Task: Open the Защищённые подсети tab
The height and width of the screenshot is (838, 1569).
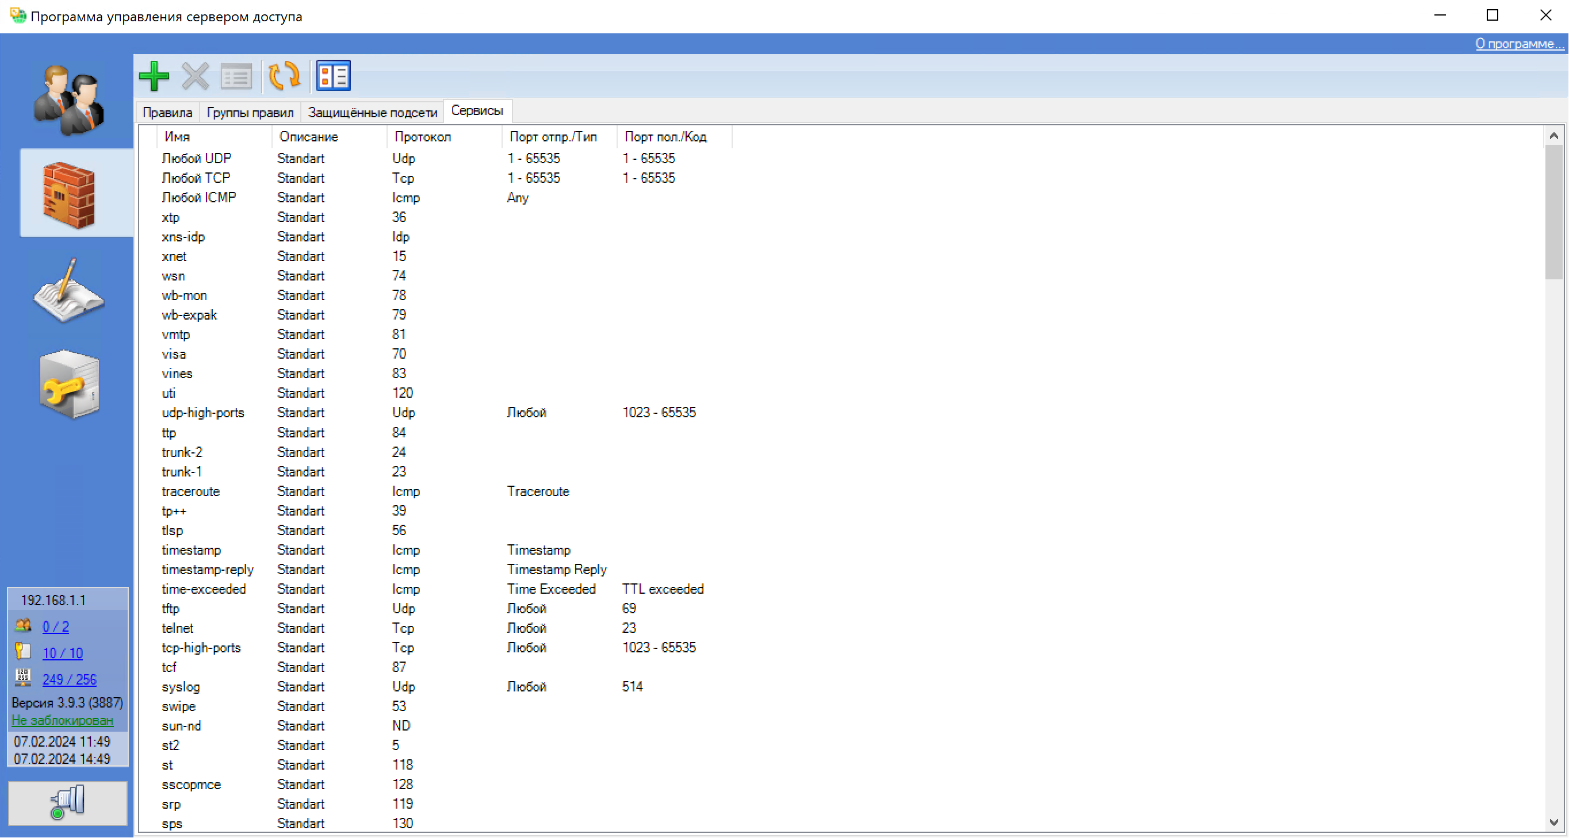Action: [372, 113]
